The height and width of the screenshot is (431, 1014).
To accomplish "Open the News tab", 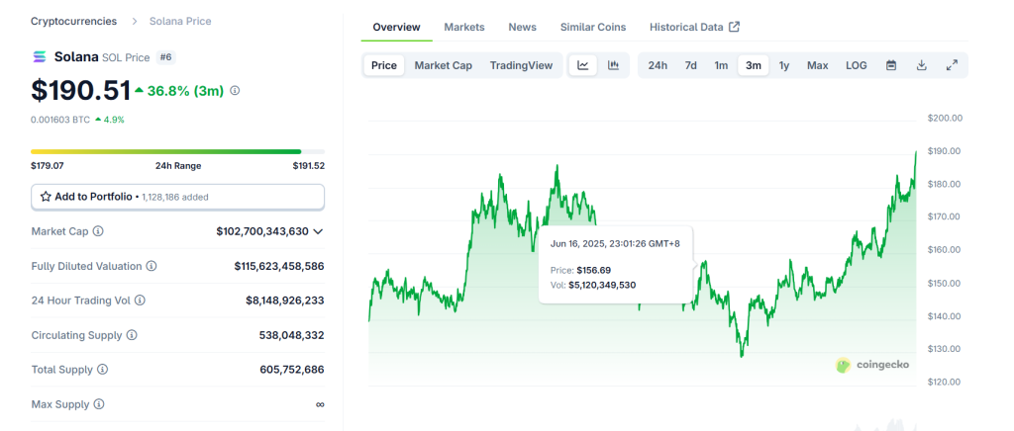I will pyautogui.click(x=523, y=27).
